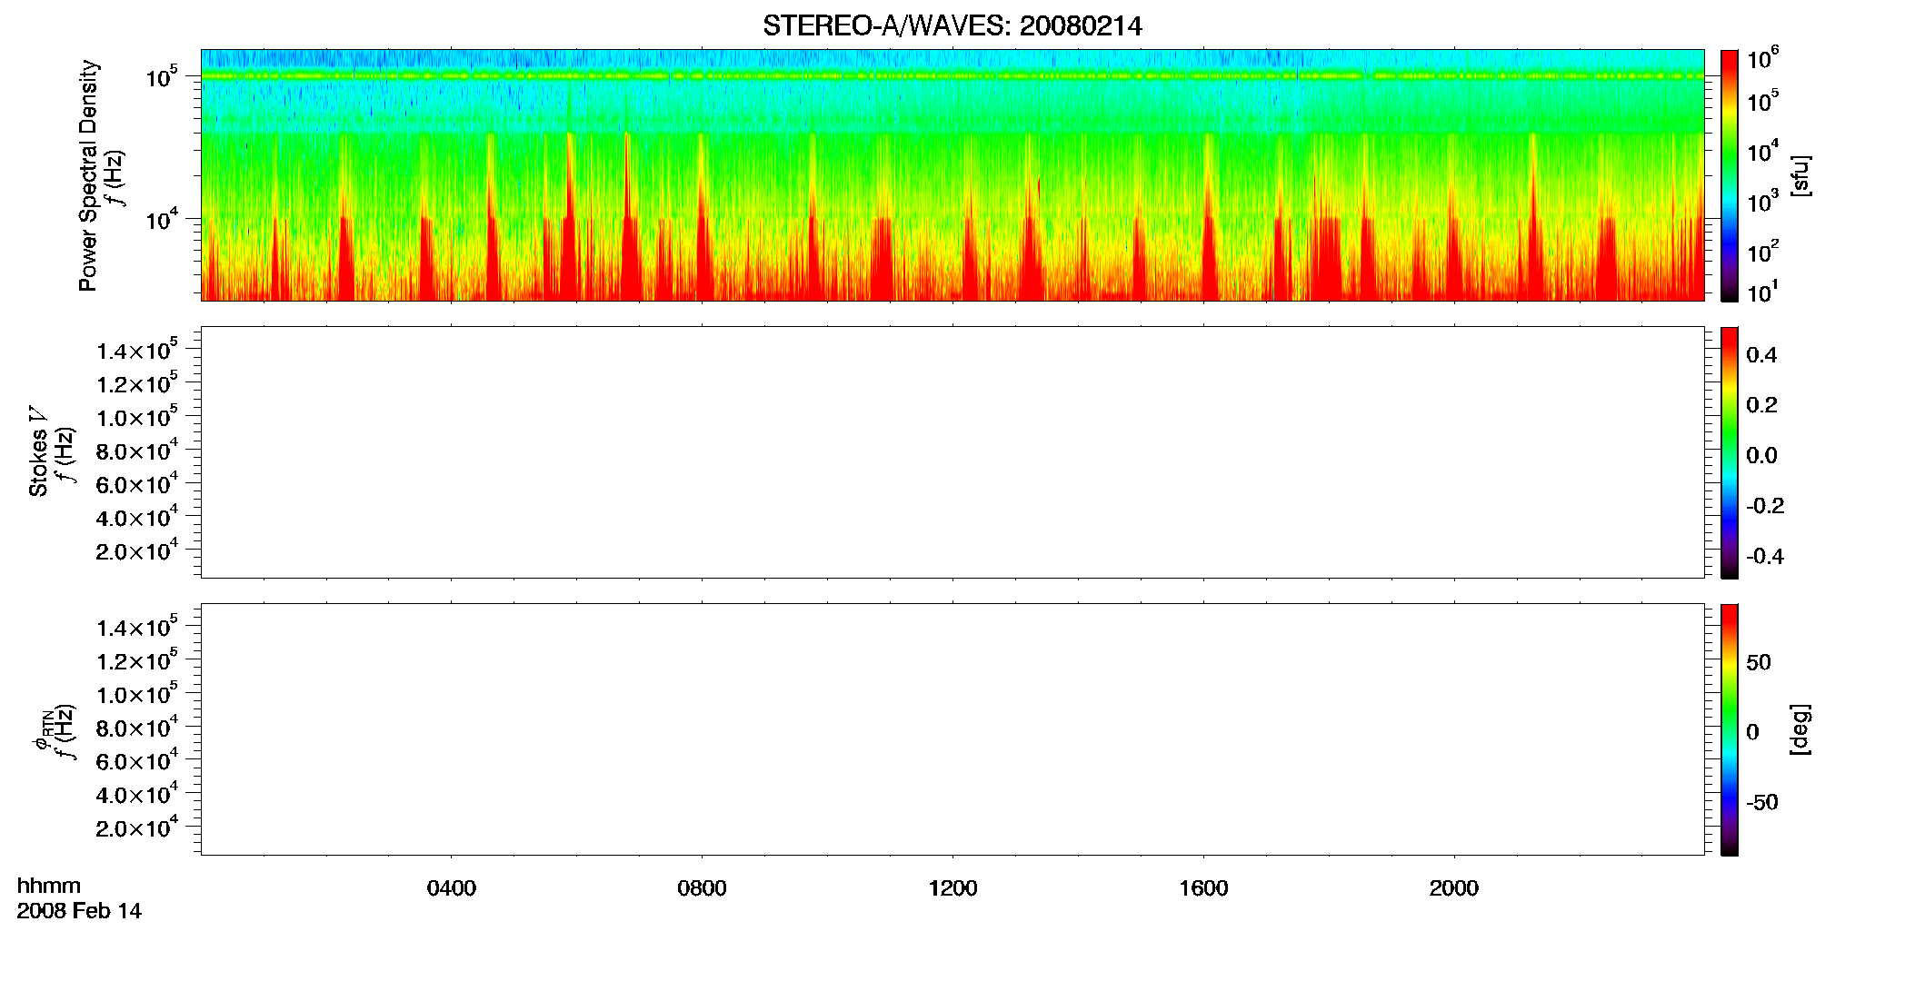This screenshot has height=981, width=1905.
Task: Click the phi RTN axis label
Action: pyautogui.click(x=42, y=729)
